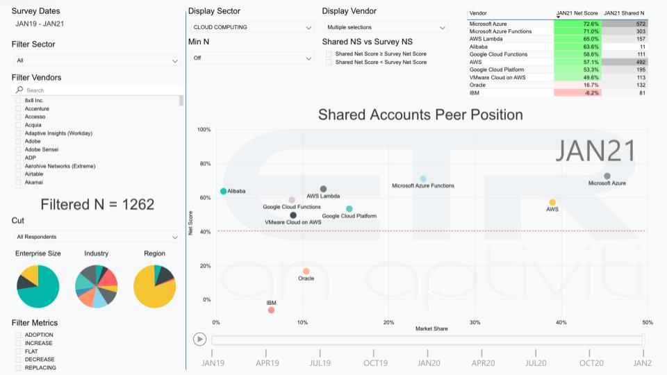The height and width of the screenshot is (375, 667).
Task: Click the Alibaba teal bubble
Action: pyautogui.click(x=223, y=191)
